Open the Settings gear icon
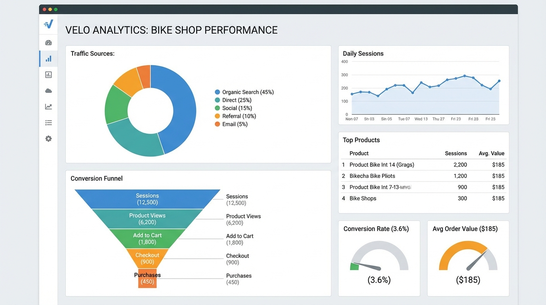The height and width of the screenshot is (305, 546). click(x=48, y=138)
